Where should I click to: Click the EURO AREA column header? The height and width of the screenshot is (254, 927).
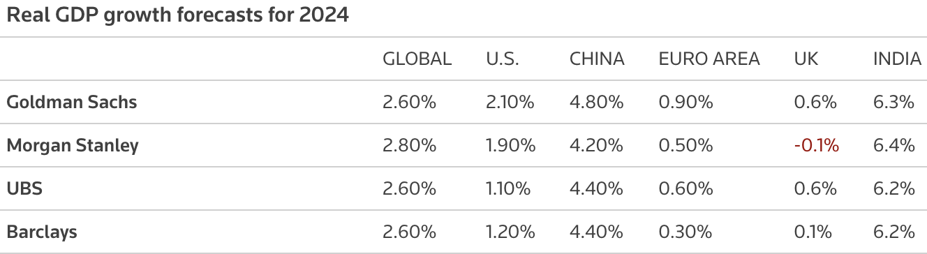click(709, 59)
